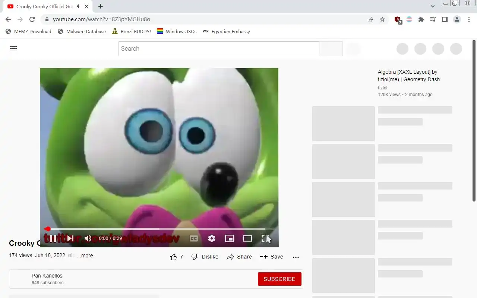Click the YouTube search button
The width and height of the screenshot is (477, 298).
331,49
